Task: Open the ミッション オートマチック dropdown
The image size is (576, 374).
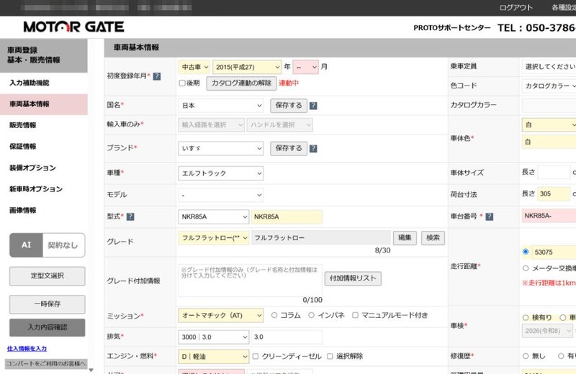Action: [221, 315]
